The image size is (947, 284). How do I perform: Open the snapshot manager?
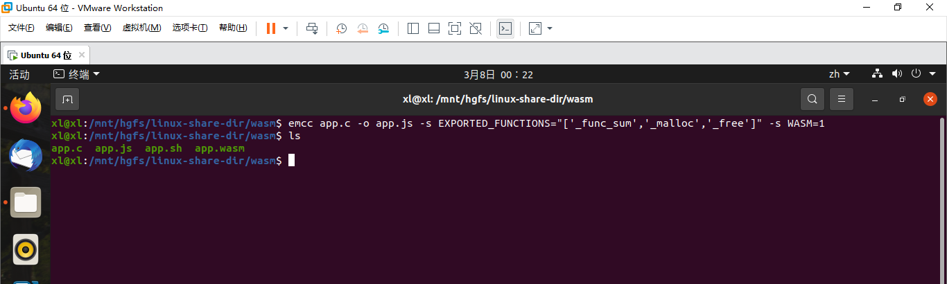pyautogui.click(x=383, y=28)
